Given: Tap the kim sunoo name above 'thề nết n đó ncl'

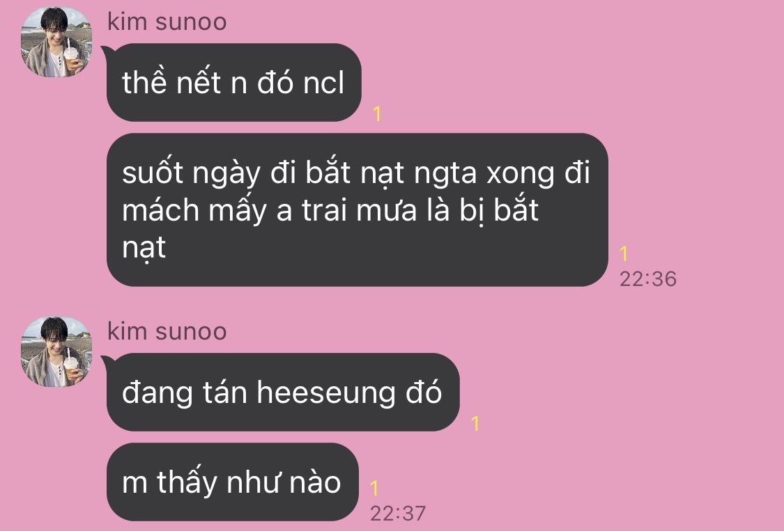Looking at the screenshot, I should point(167,22).
